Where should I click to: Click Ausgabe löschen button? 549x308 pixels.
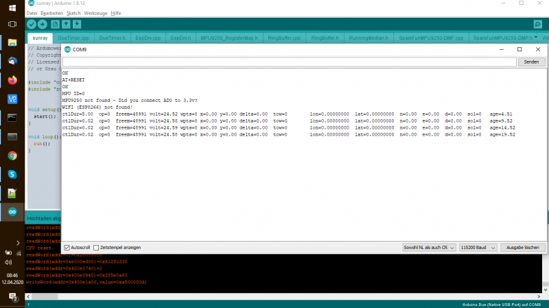(x=523, y=248)
